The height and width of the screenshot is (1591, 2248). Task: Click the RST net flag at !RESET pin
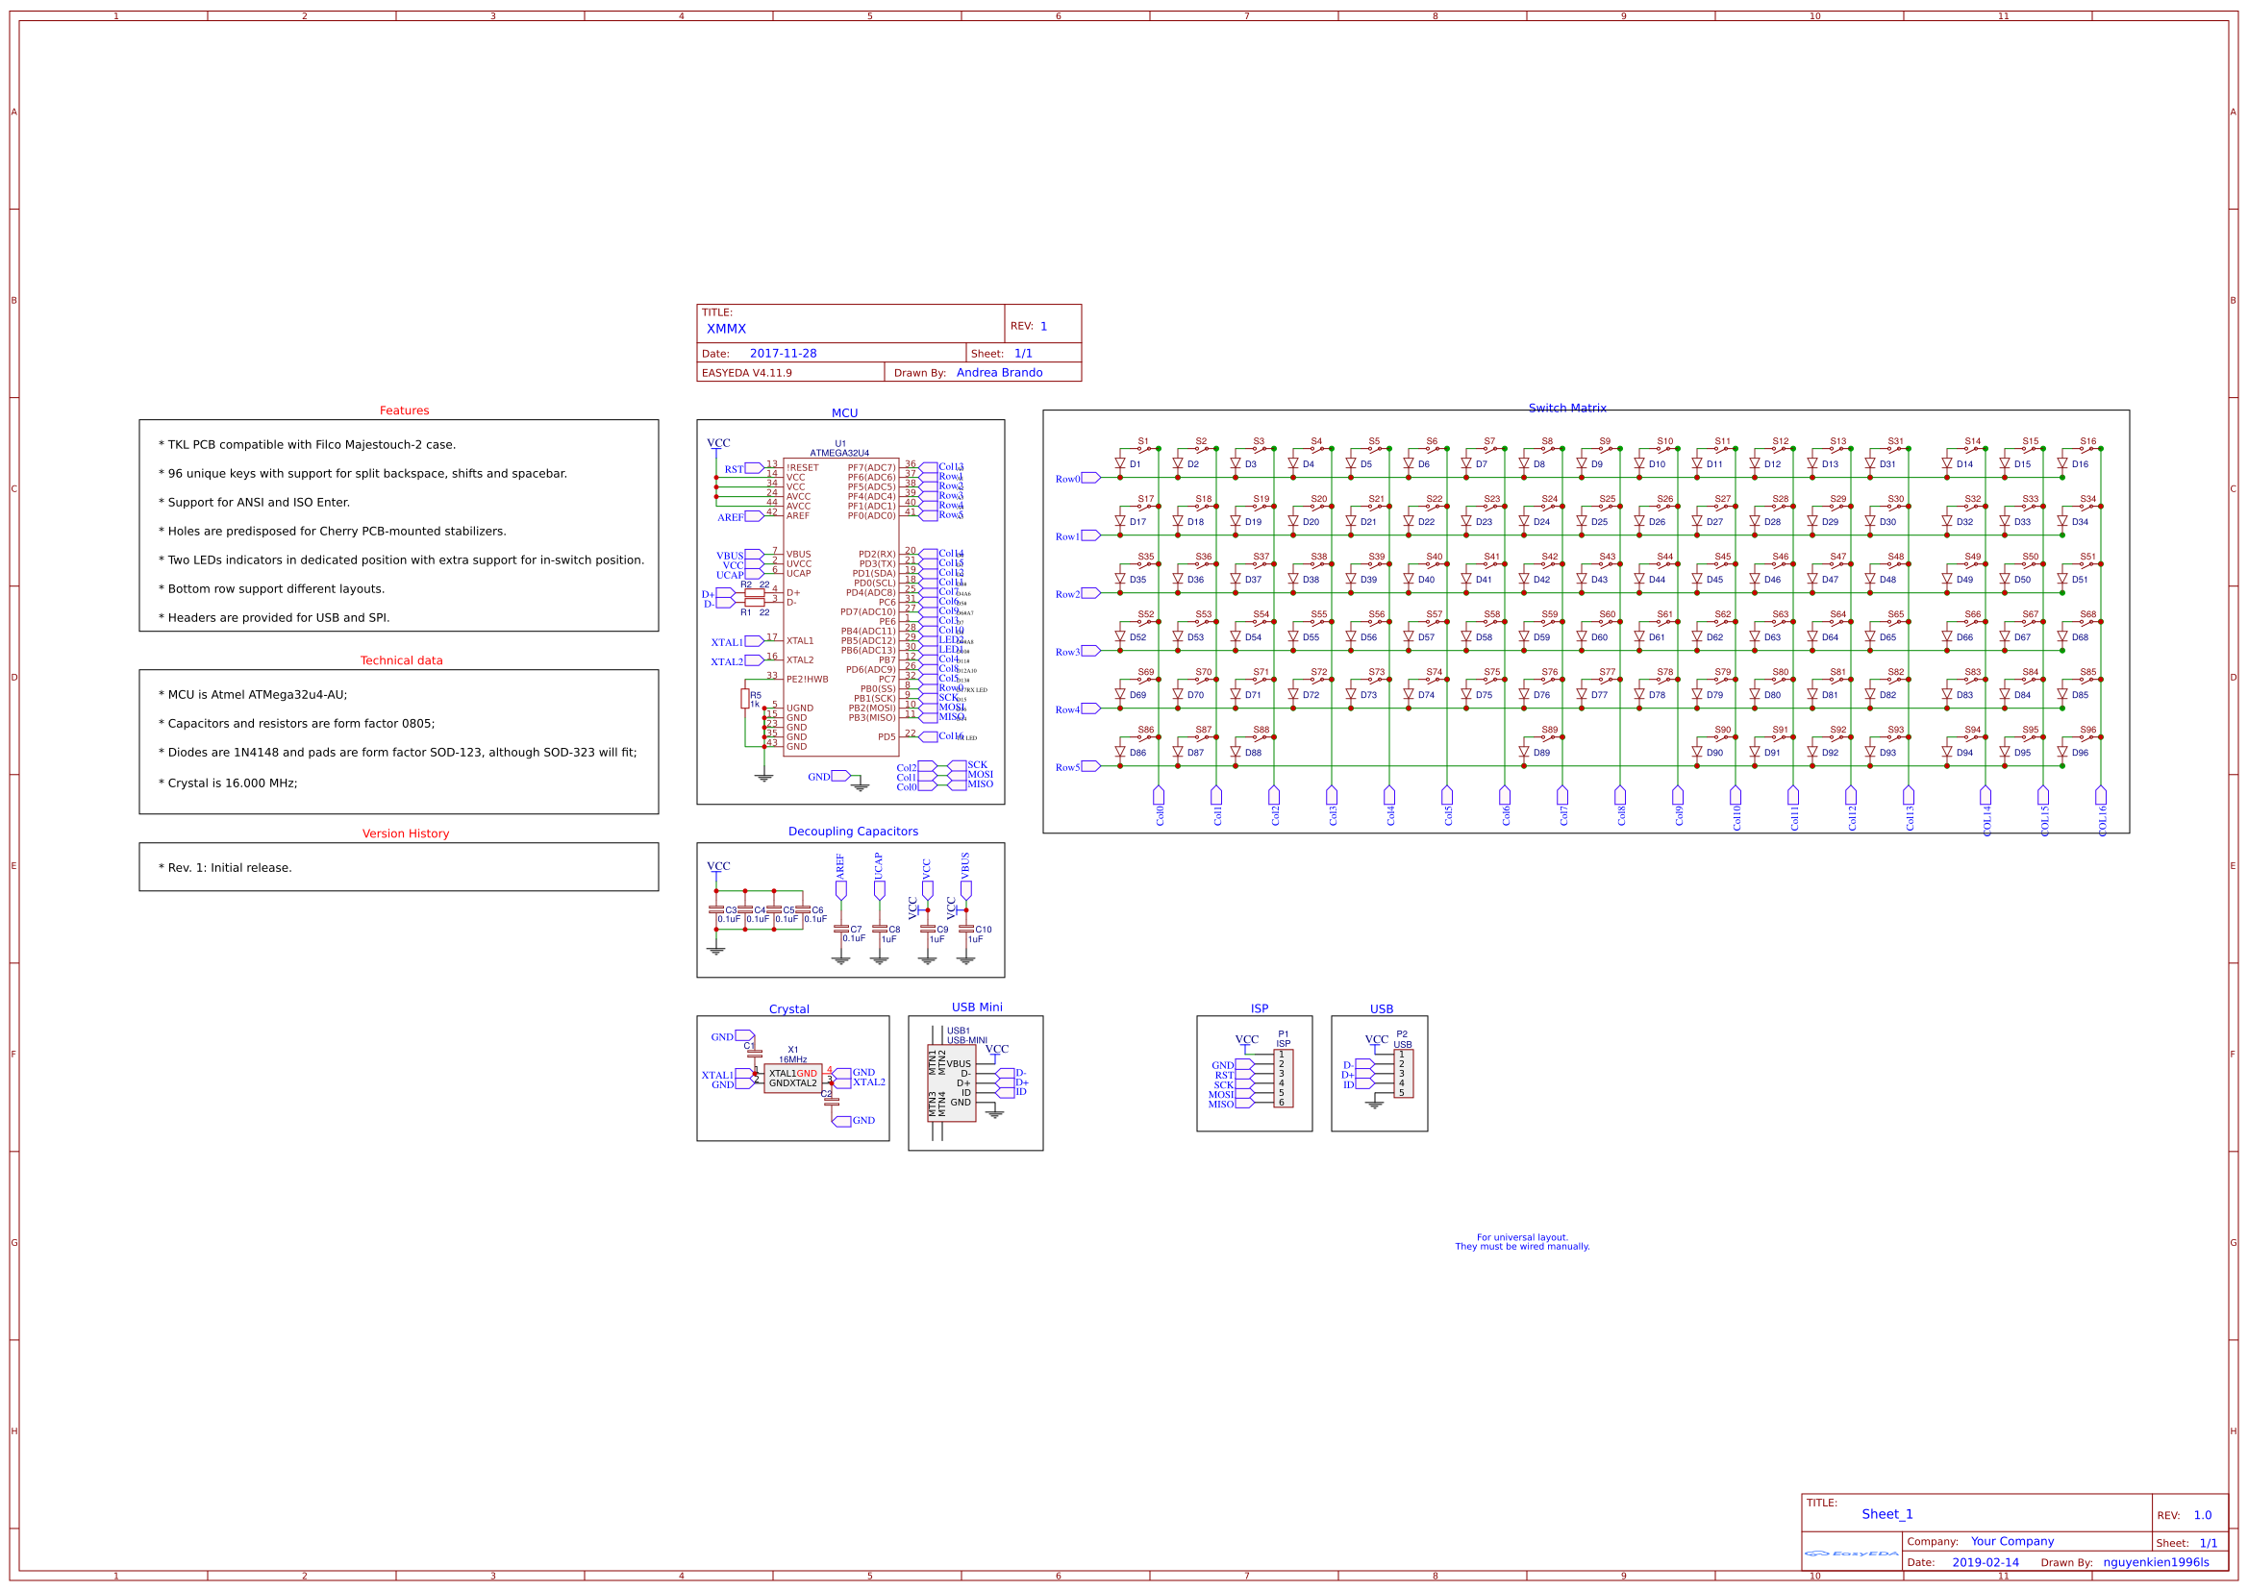tap(754, 468)
